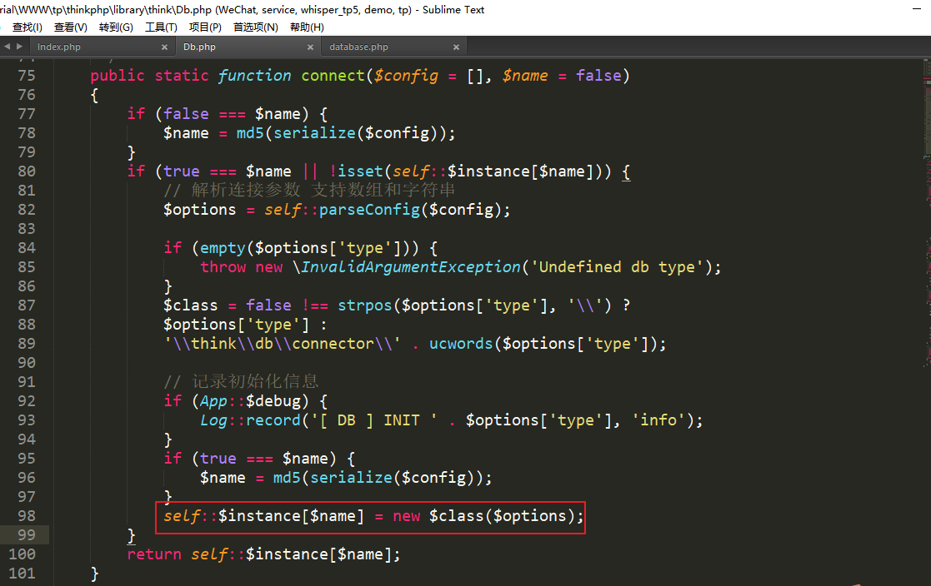
Task: Switch to the Index.php tab
Action: [x=60, y=47]
